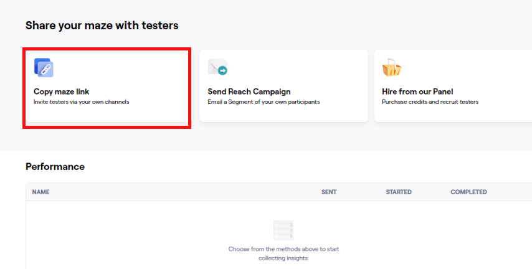Sort by the NAME column header
The image size is (532, 269).
point(40,192)
